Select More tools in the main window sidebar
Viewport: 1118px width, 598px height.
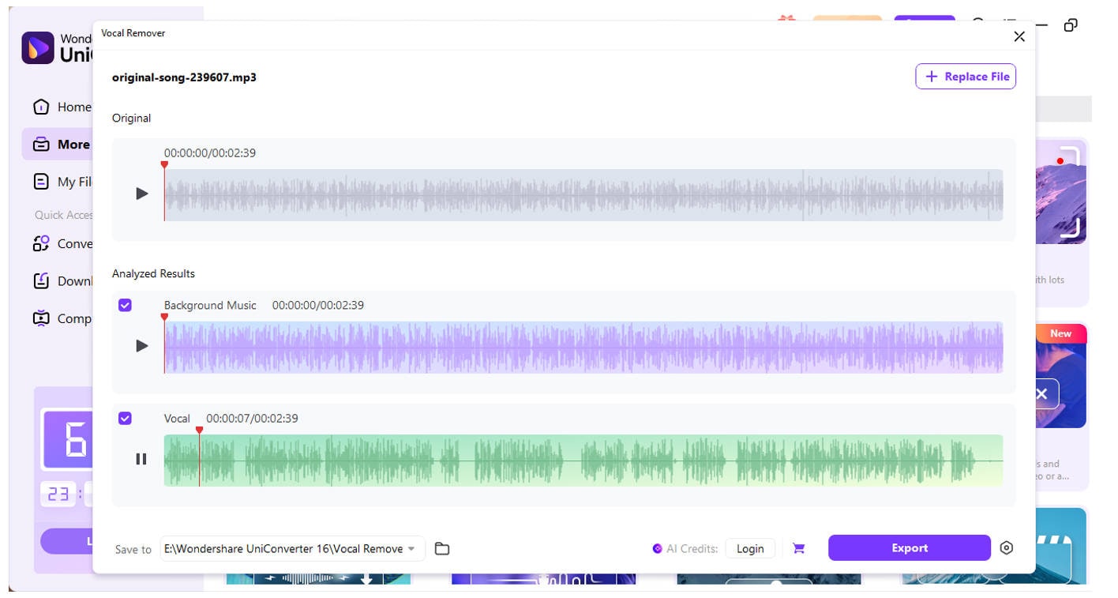click(x=58, y=145)
